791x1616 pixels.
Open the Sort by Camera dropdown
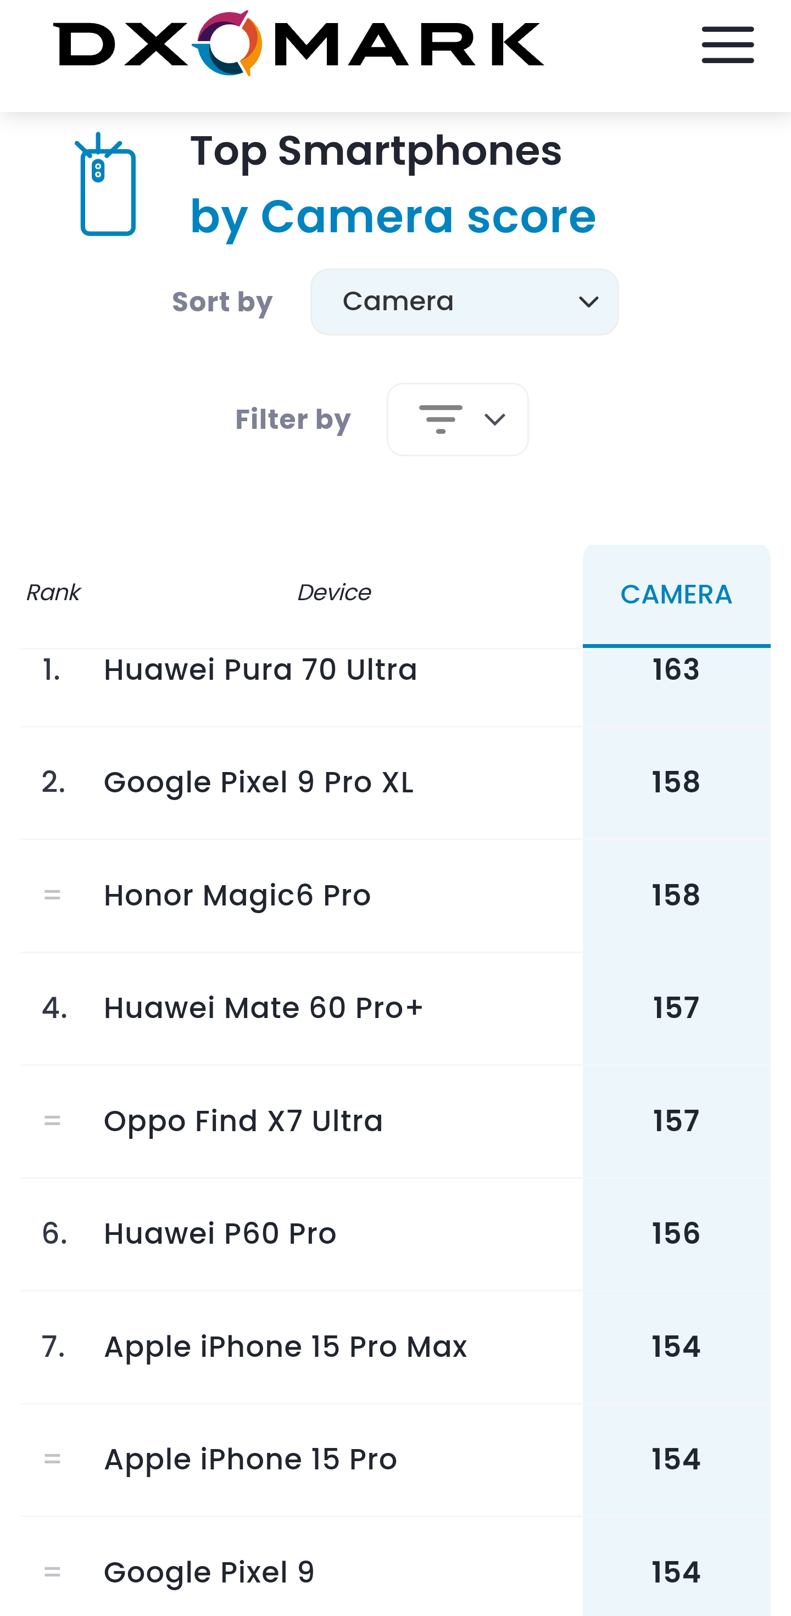[465, 302]
